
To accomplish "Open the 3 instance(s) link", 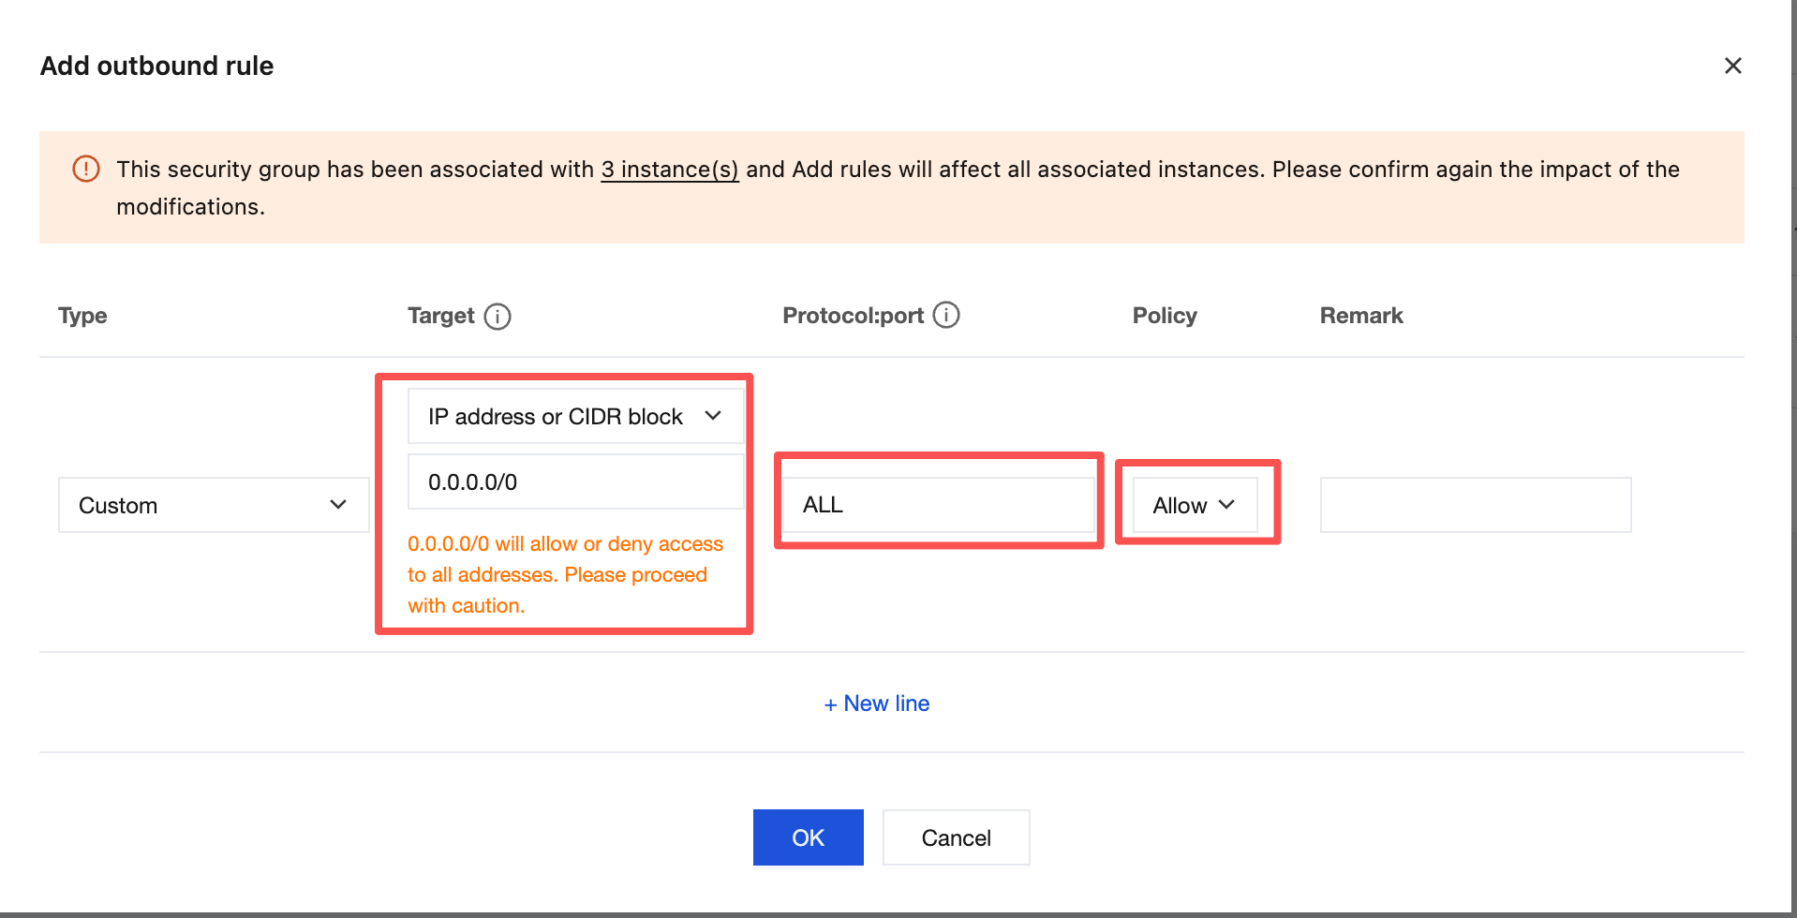I will click(x=669, y=170).
